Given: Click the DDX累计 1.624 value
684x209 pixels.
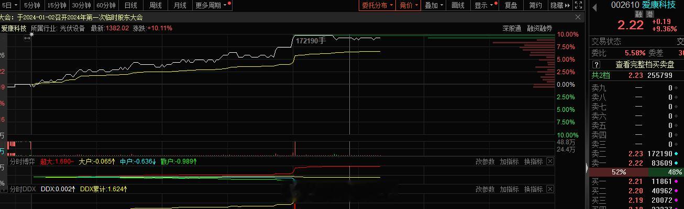Looking at the screenshot, I should click(x=104, y=189).
